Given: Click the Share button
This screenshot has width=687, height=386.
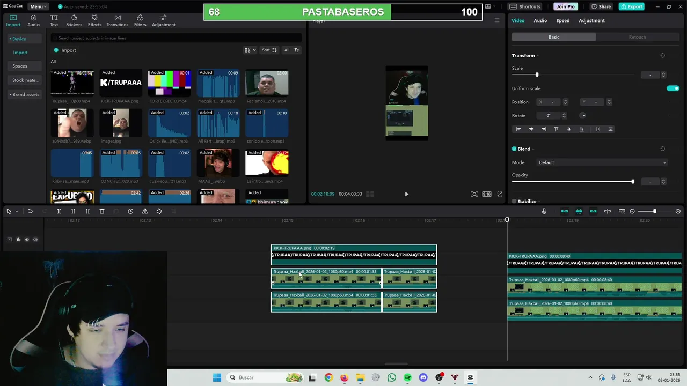Looking at the screenshot, I should tap(601, 6).
